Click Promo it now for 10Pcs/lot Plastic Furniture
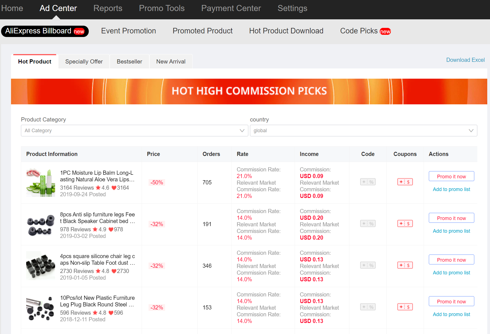The width and height of the screenshot is (490, 334). [451, 301]
